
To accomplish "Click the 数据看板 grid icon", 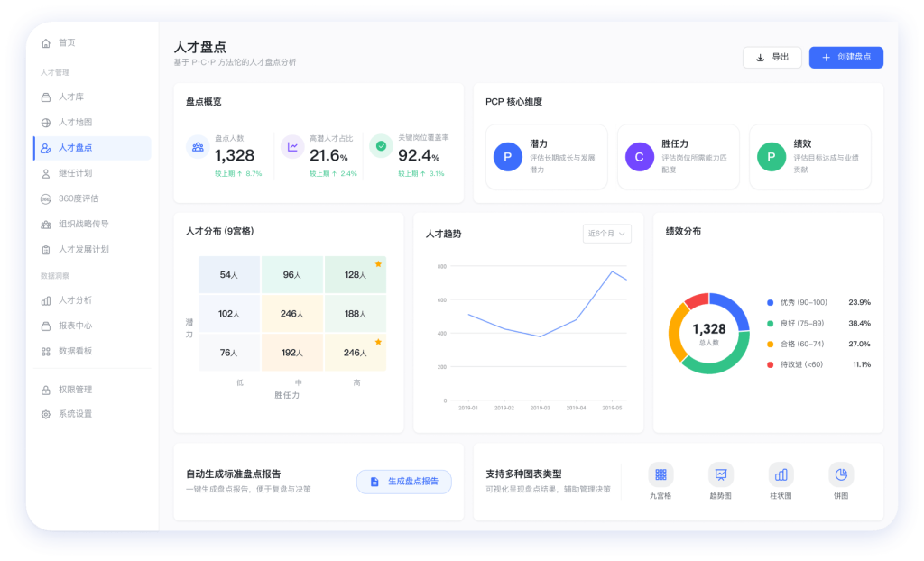I will pyautogui.click(x=46, y=351).
